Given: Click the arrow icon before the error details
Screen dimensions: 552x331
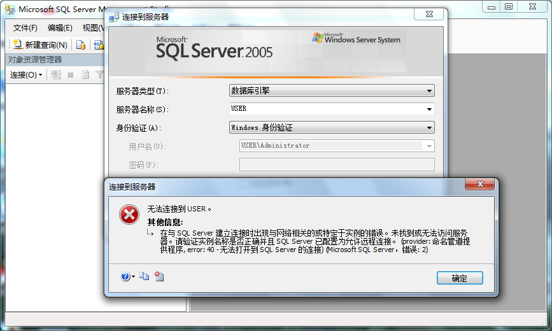Looking at the screenshot, I should click(150, 233).
